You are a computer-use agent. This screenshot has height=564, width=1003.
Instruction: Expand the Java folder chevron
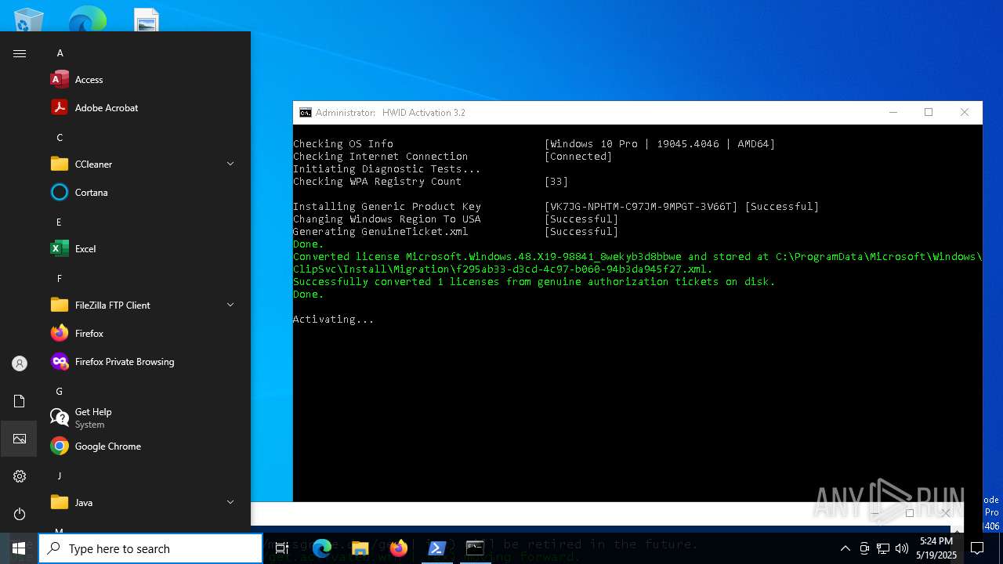(x=230, y=502)
